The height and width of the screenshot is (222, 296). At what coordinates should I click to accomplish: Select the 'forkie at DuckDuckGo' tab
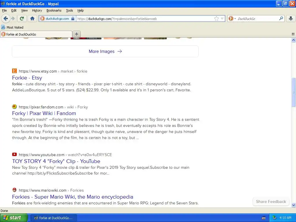point(36,34)
